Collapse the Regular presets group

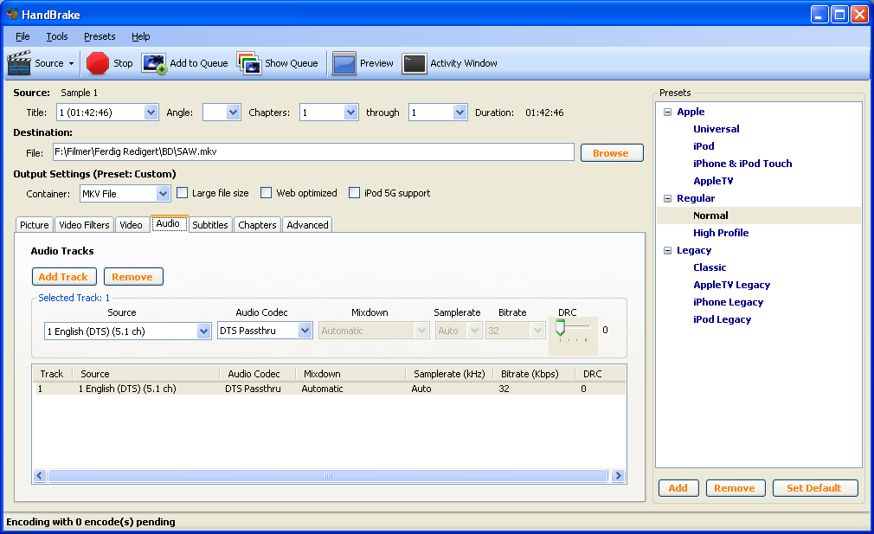667,198
